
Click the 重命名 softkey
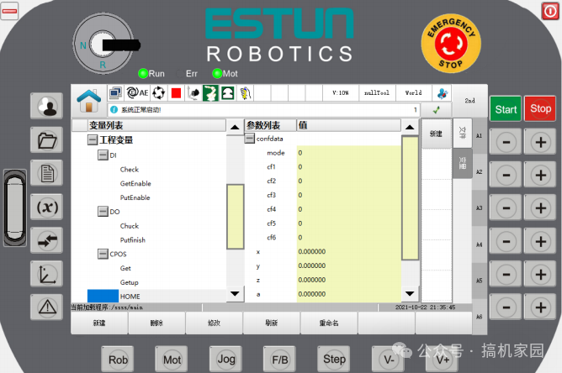click(x=329, y=323)
